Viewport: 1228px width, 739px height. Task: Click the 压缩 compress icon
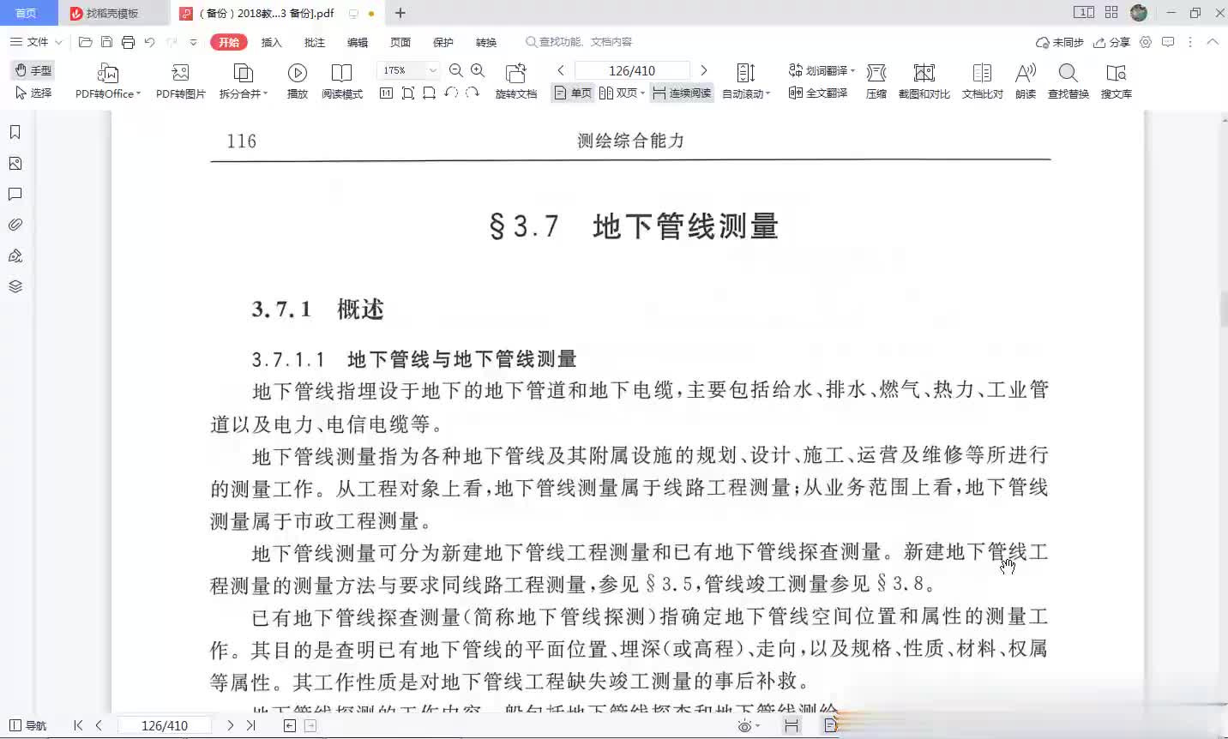(876, 74)
